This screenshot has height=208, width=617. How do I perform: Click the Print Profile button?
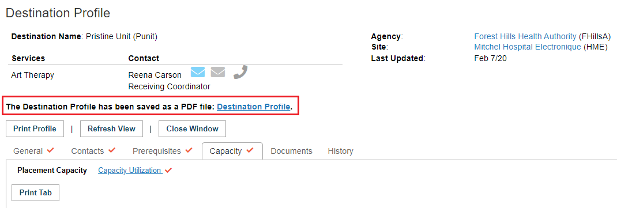(35, 128)
